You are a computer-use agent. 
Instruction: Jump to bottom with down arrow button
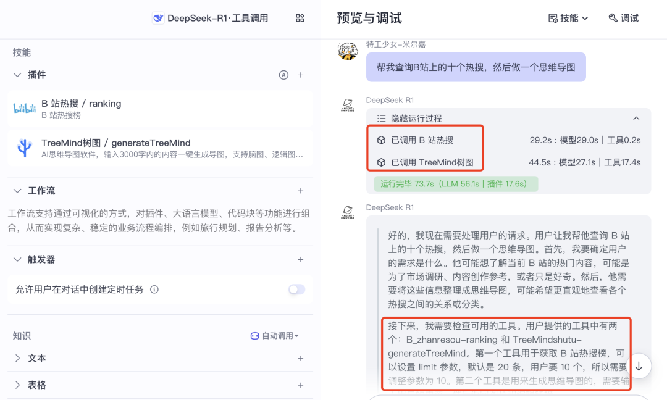(x=639, y=366)
